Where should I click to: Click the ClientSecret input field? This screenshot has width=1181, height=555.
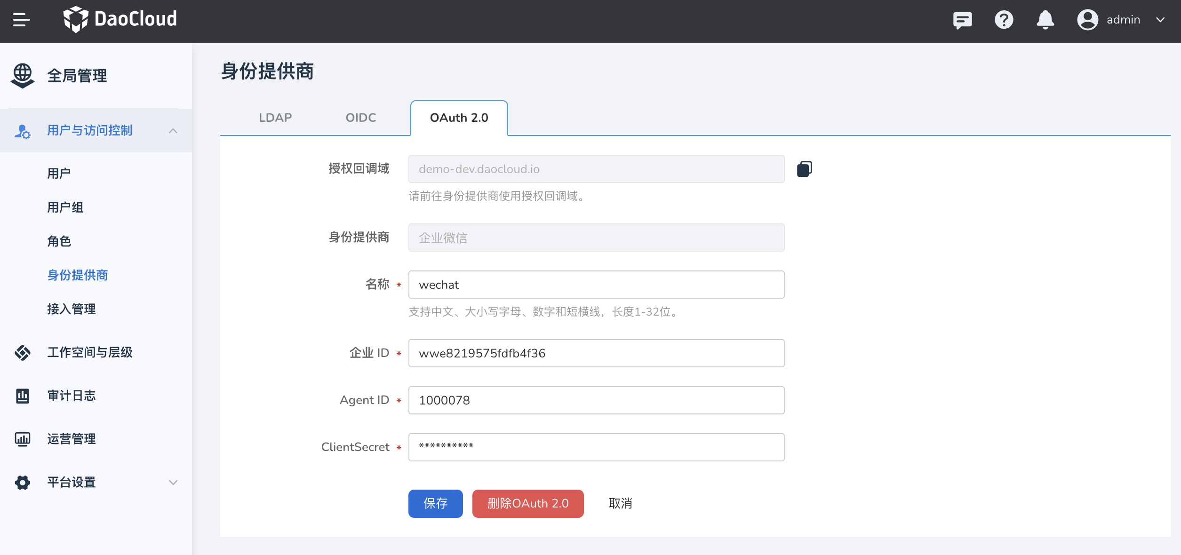coord(596,447)
